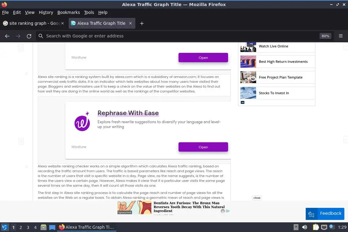Click the Feedback button's chat icon
The height and width of the screenshot is (232, 348).
pyautogui.click(x=311, y=214)
